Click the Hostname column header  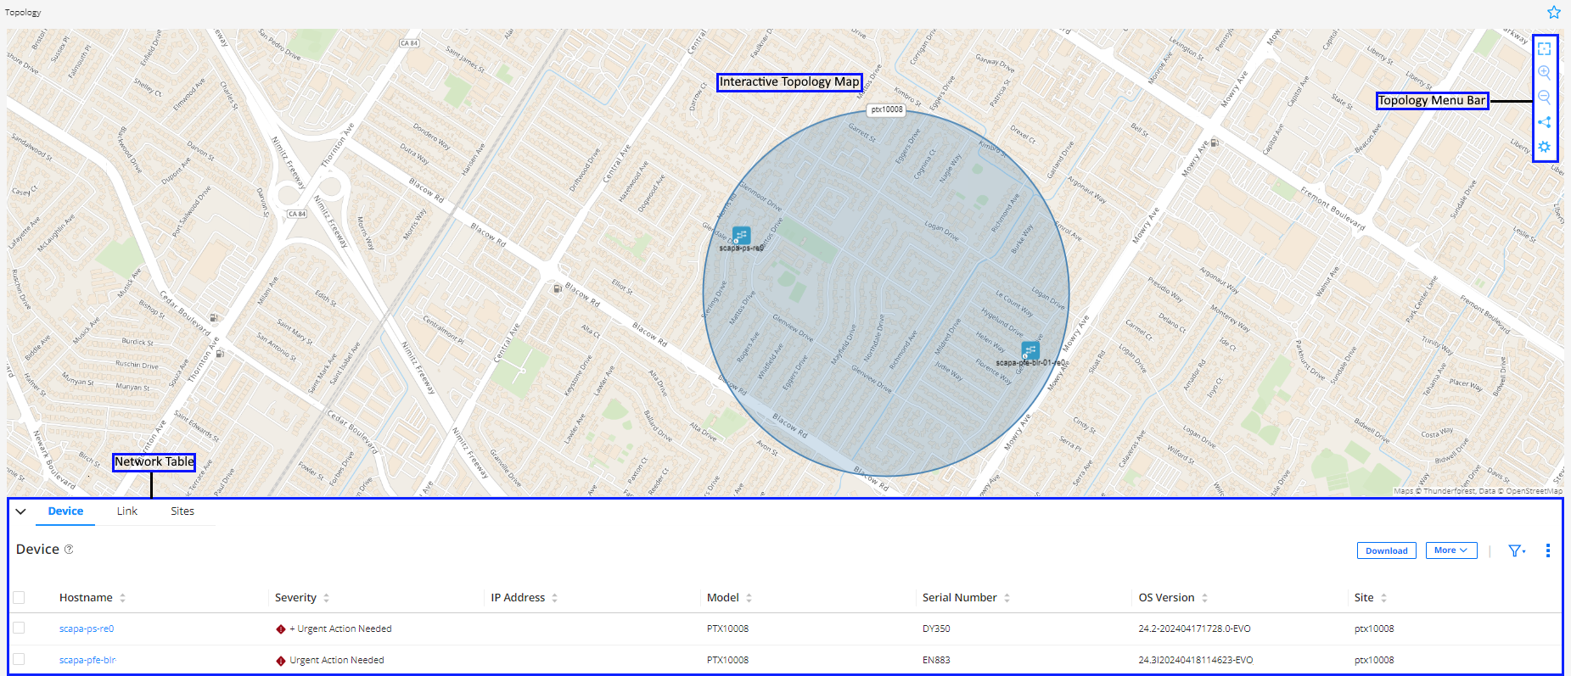pyautogui.click(x=86, y=598)
